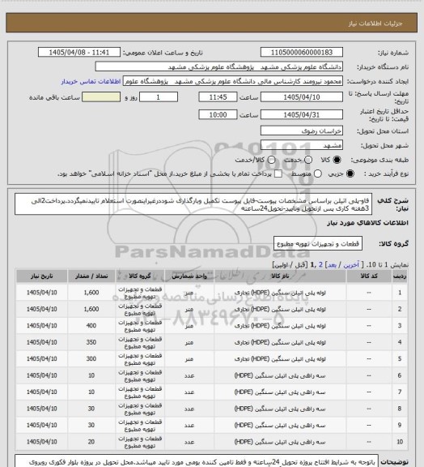This screenshot has width=424, height=467.
Task: Click the remaining days field showing 1
Action: click(159, 97)
